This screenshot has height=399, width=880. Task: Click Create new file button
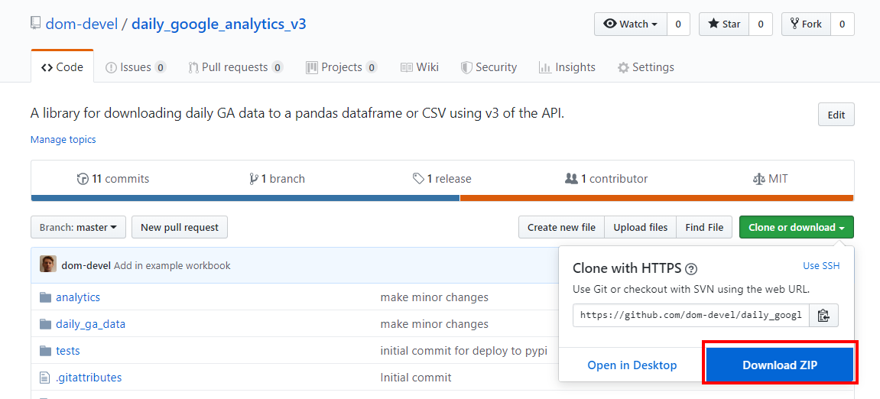pos(561,227)
